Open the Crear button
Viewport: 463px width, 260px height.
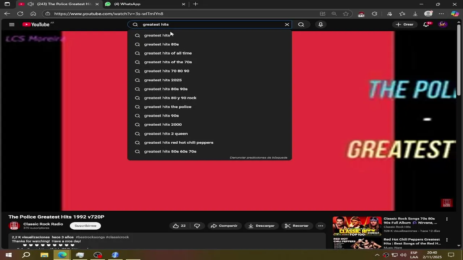tap(405, 25)
